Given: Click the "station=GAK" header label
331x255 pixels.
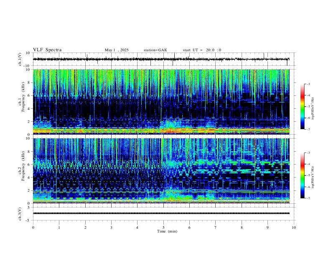Looking at the screenshot, I should 155,50.
